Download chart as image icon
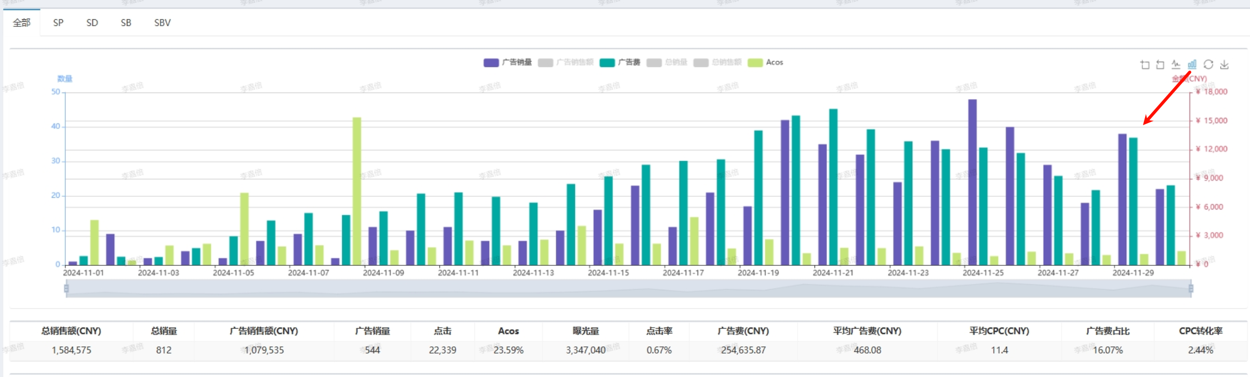The image size is (1250, 377). [1225, 64]
